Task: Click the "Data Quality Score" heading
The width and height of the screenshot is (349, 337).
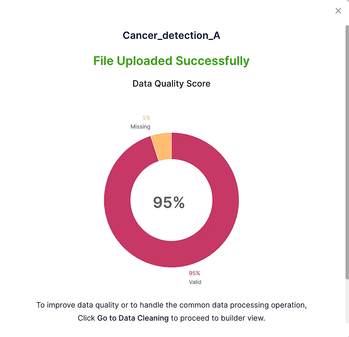Action: coord(171,84)
